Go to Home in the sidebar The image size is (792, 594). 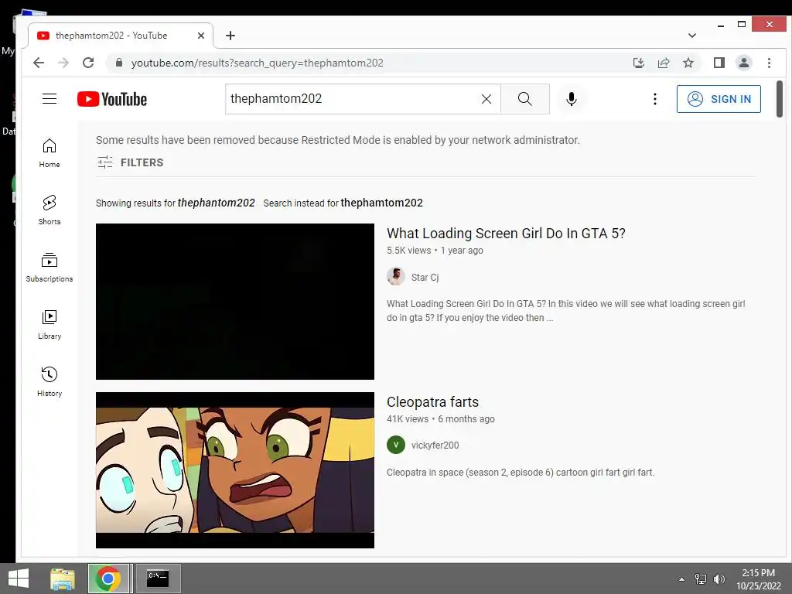[49, 153]
